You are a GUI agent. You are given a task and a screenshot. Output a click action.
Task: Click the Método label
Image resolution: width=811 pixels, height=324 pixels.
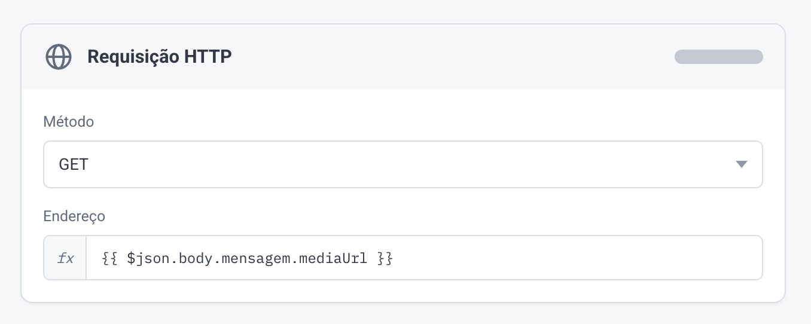coord(69,122)
